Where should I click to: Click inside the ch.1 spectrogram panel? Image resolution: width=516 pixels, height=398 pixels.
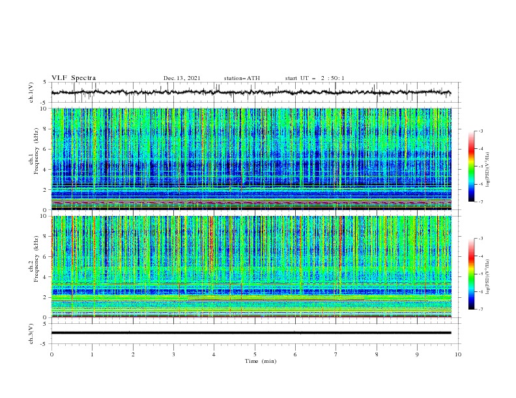point(251,159)
